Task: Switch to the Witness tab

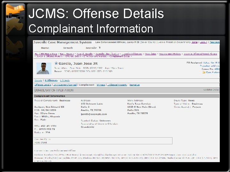Action: coord(101,85)
